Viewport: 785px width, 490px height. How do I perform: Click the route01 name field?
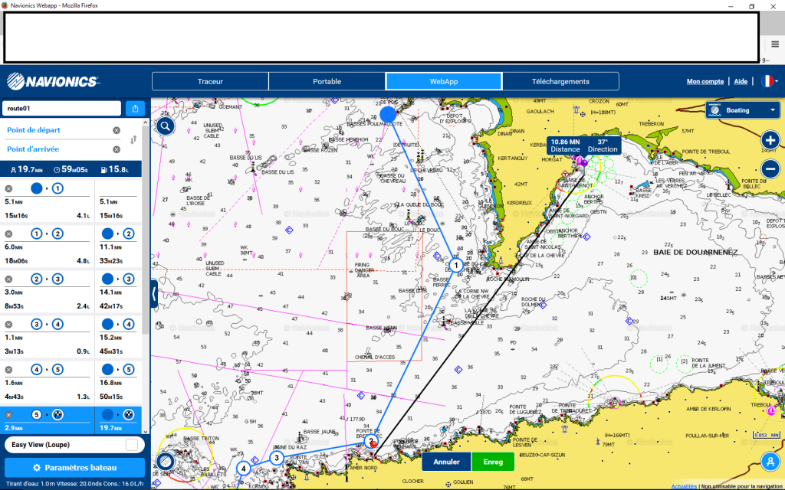click(61, 109)
